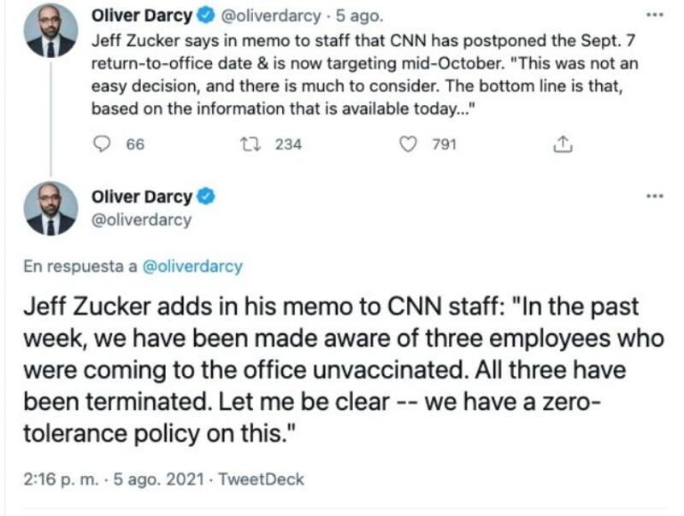Click the 66 replies count
The height and width of the screenshot is (516, 684).
pyautogui.click(x=135, y=144)
